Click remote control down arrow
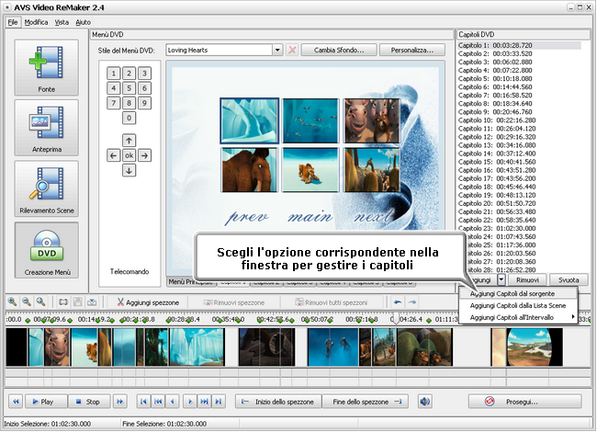Screen dimensions: 597x432 coord(130,170)
